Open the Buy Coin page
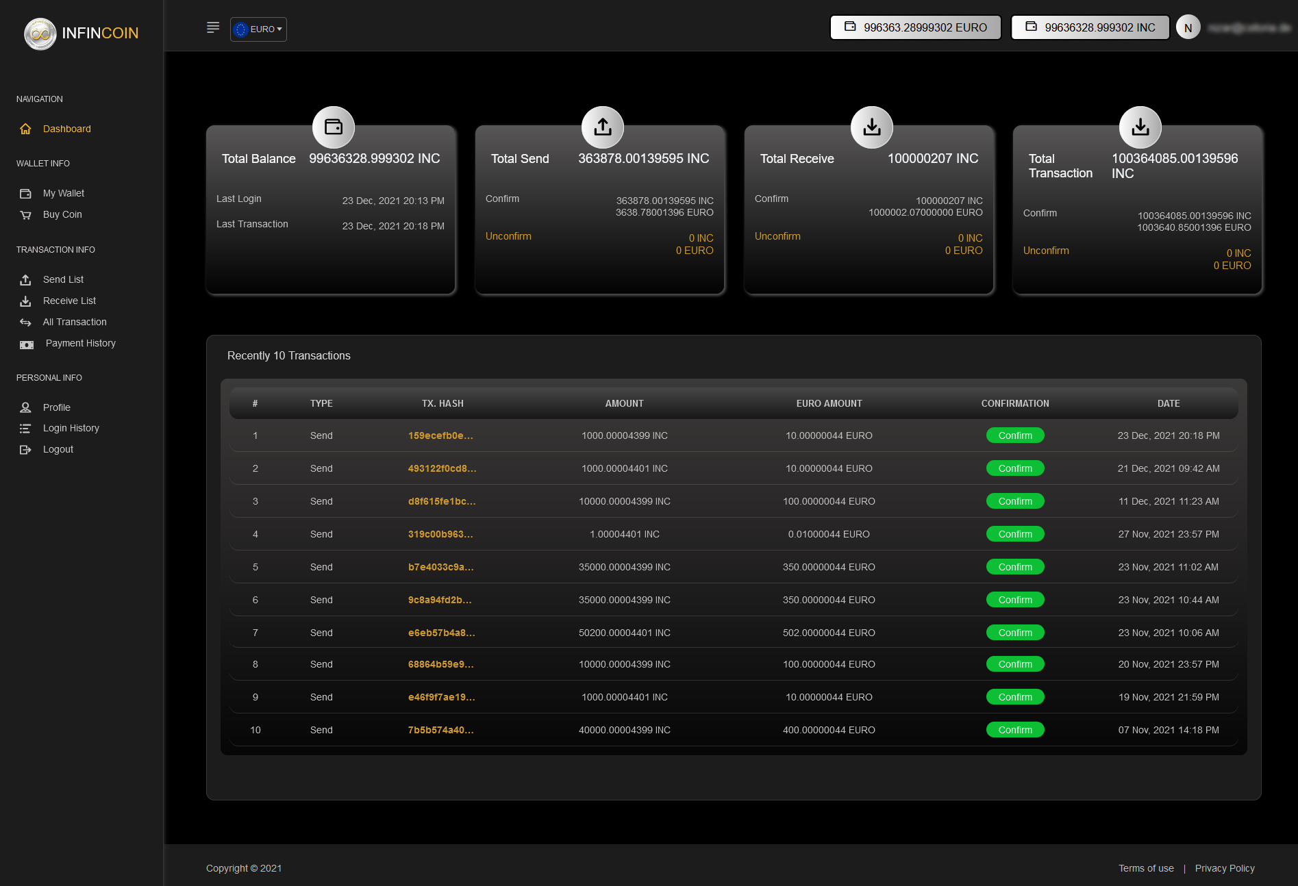The image size is (1298, 886). 62,214
